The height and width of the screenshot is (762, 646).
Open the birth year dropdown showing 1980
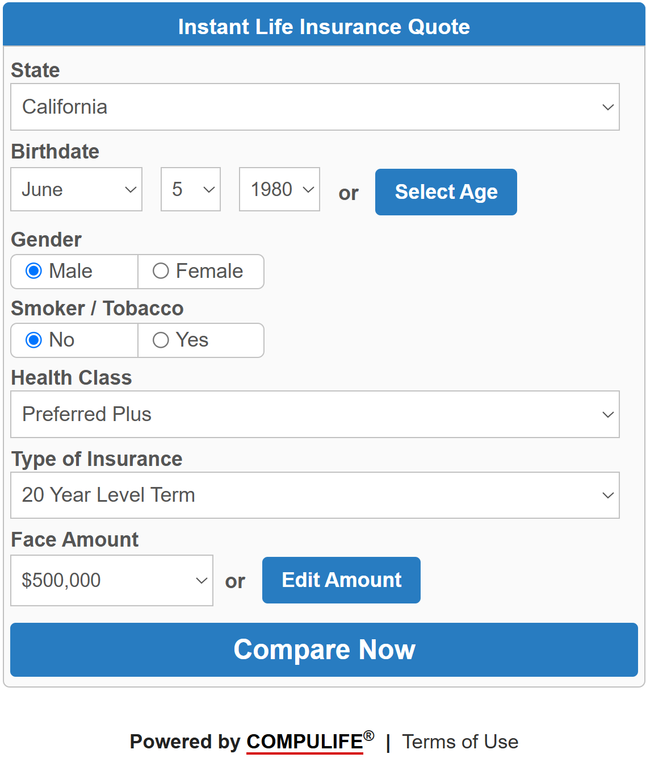279,189
